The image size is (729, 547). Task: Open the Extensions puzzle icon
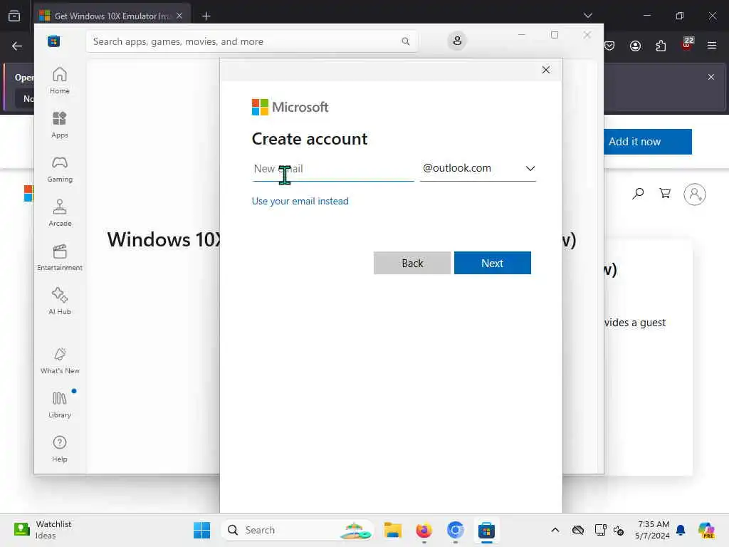tap(661, 46)
